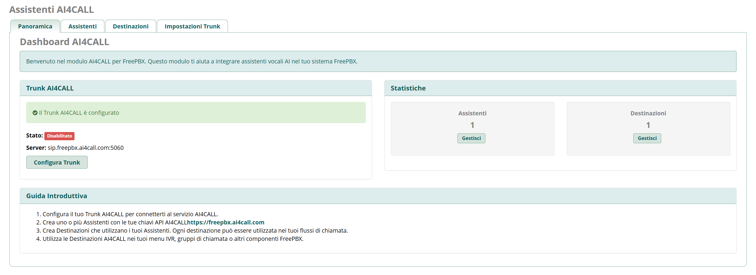The height and width of the screenshot is (275, 756).
Task: Go to the Impostazioni Trunk tab
Action: tap(192, 26)
